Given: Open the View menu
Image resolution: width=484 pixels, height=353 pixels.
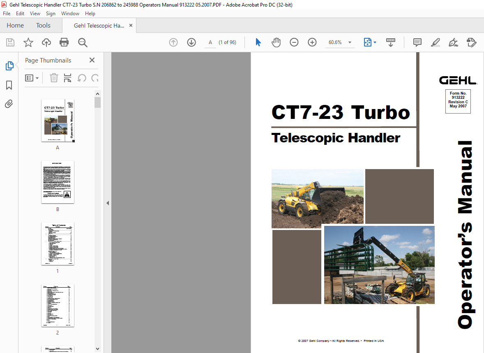Looking at the screenshot, I should pos(35,14).
